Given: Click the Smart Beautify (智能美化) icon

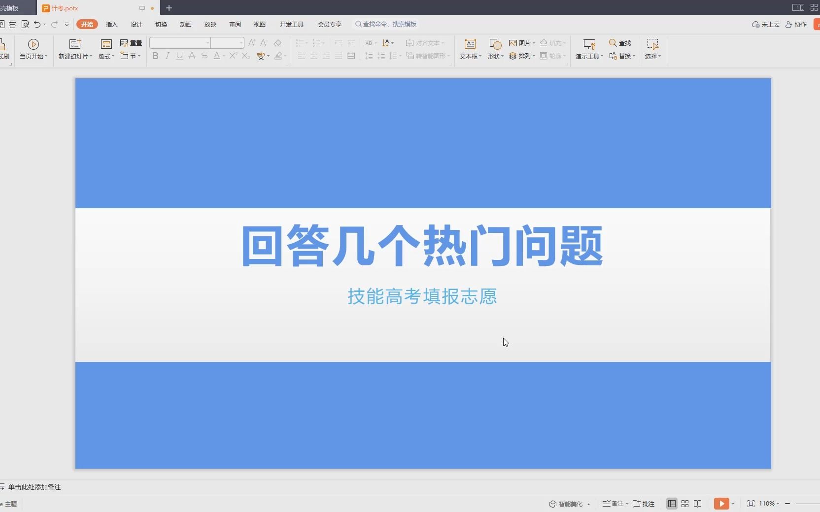Looking at the screenshot, I should pyautogui.click(x=553, y=504).
